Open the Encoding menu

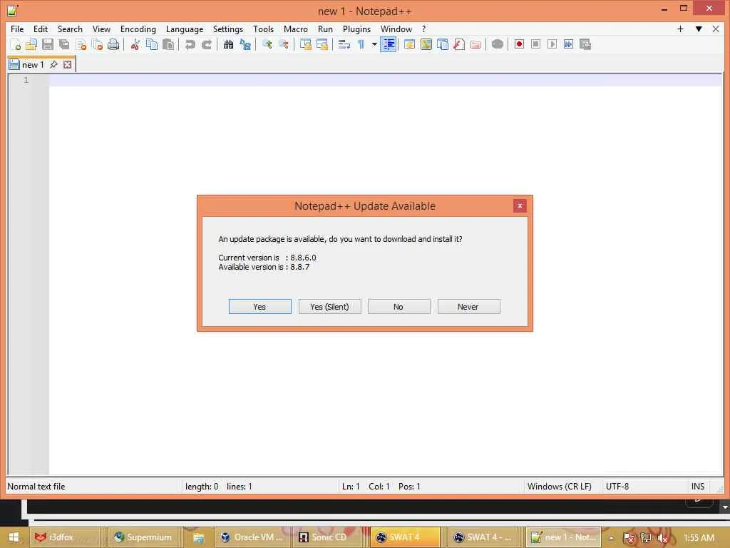[x=138, y=29]
